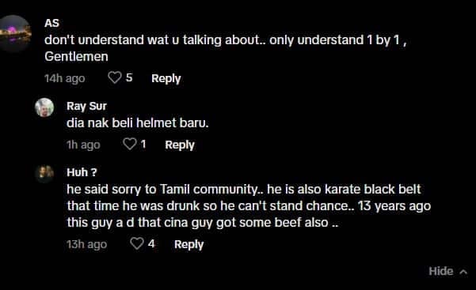Collapse replies with the Hide chevron
Image resolution: width=476 pixels, height=290 pixels.
(x=448, y=271)
